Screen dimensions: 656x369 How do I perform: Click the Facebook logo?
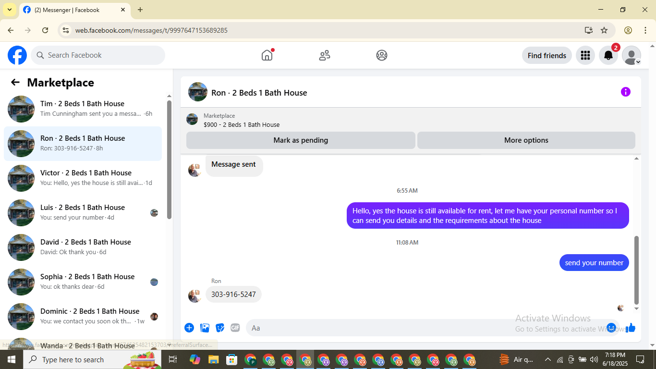point(17,55)
